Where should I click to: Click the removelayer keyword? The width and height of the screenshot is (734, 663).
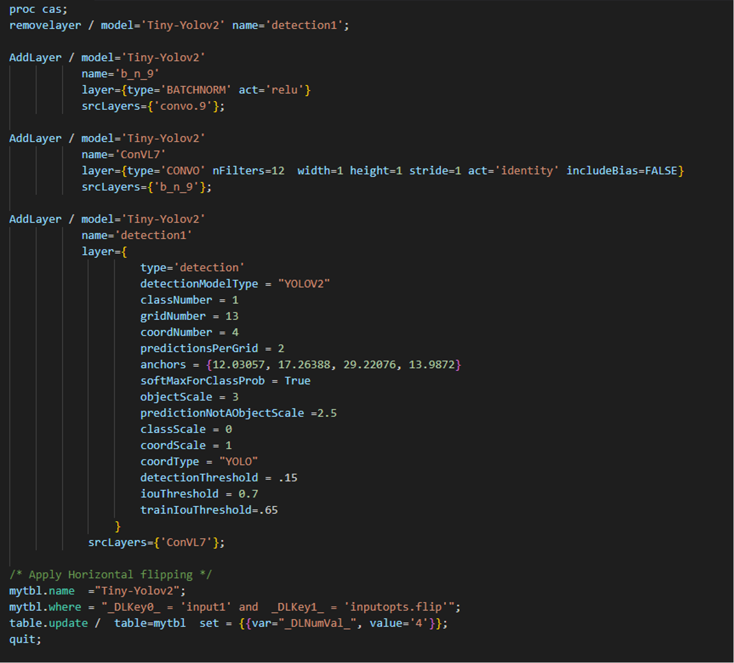click(45, 26)
